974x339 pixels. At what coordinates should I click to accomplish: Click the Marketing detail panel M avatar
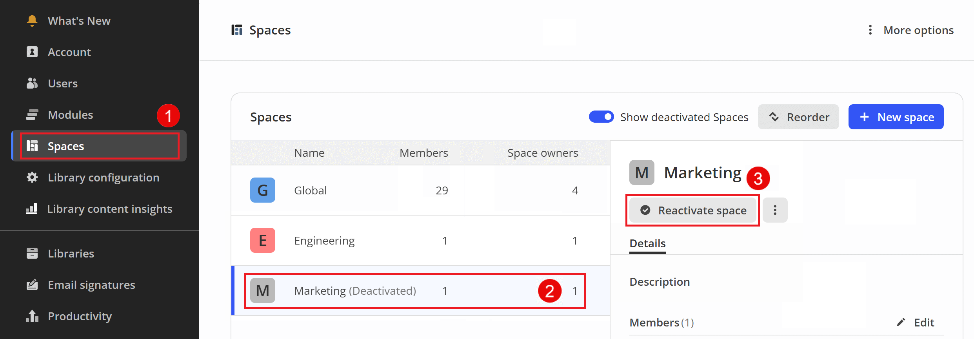point(642,172)
